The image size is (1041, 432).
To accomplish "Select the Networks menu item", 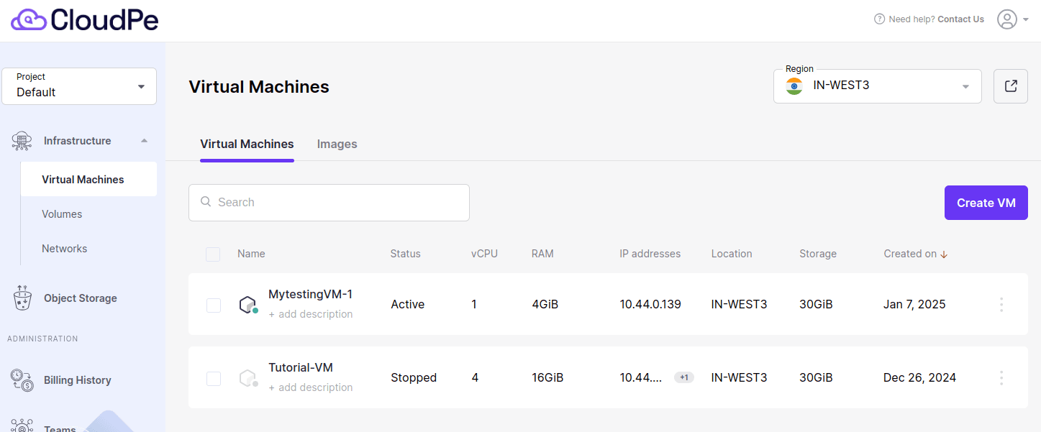I will 64,248.
